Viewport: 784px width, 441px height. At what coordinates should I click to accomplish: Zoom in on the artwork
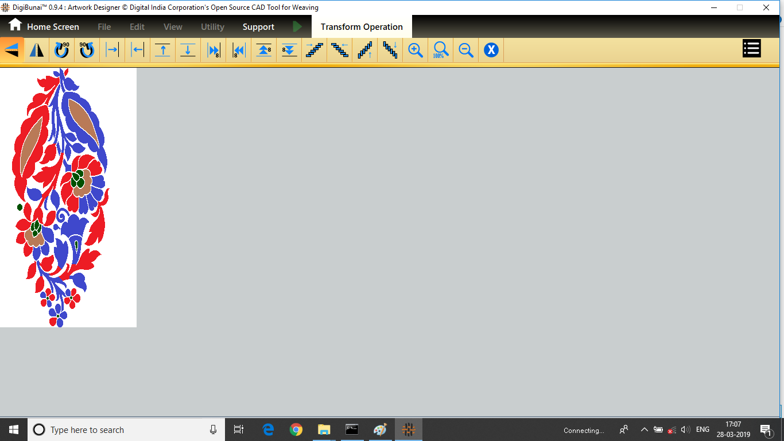click(416, 50)
